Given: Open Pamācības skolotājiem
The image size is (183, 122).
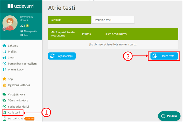Looking at the screenshot, I should (x=22, y=64).
